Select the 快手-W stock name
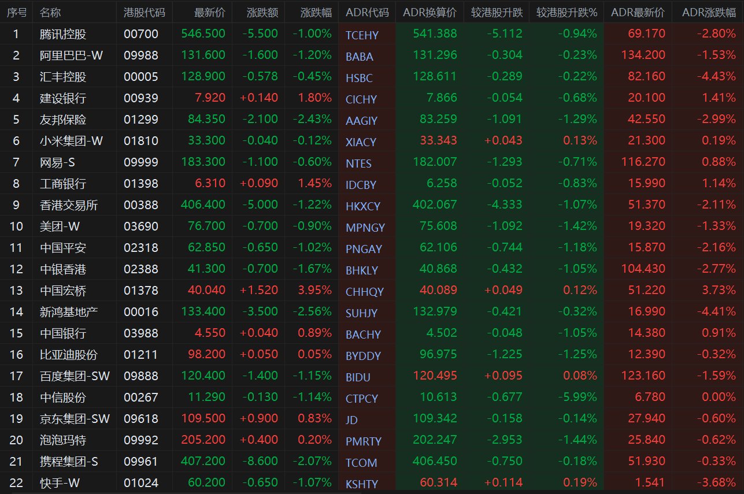This screenshot has height=494, width=744. [x=60, y=483]
